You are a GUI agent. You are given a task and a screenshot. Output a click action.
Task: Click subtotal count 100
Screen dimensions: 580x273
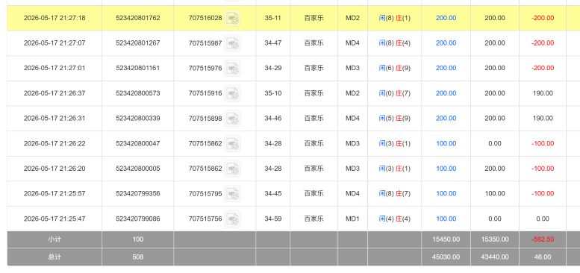pos(138,239)
